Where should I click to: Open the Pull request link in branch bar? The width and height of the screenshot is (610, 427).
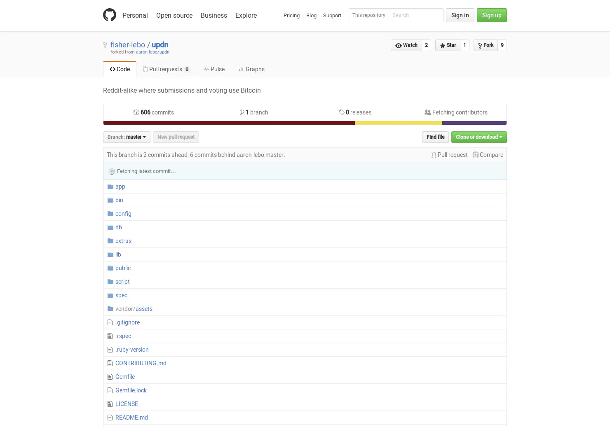tap(449, 155)
